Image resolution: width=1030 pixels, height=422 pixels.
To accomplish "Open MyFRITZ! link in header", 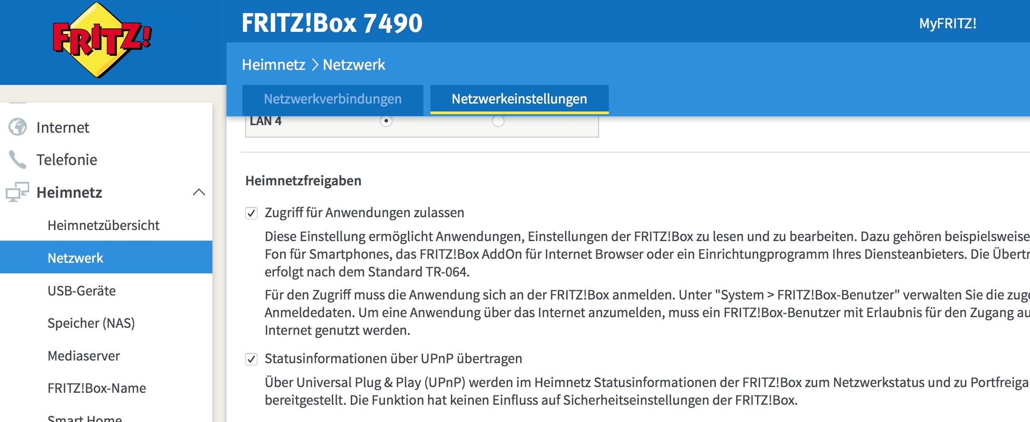I will coord(947,23).
